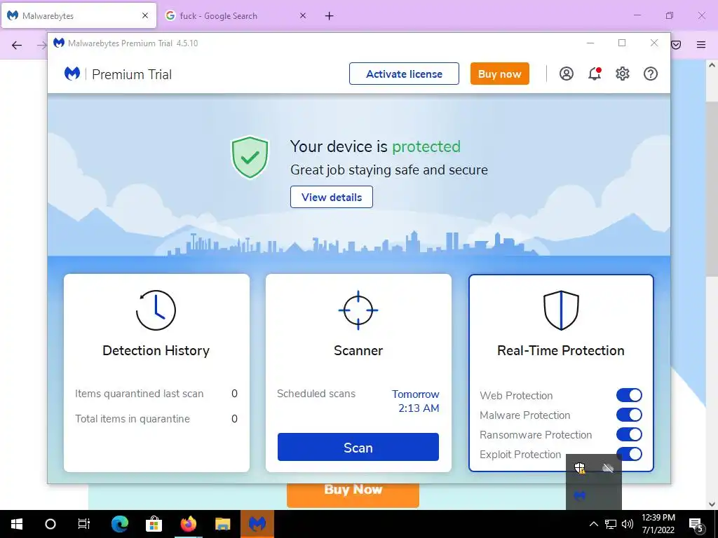Open the browser hamburger menu
The height and width of the screenshot is (538, 718).
701,44
